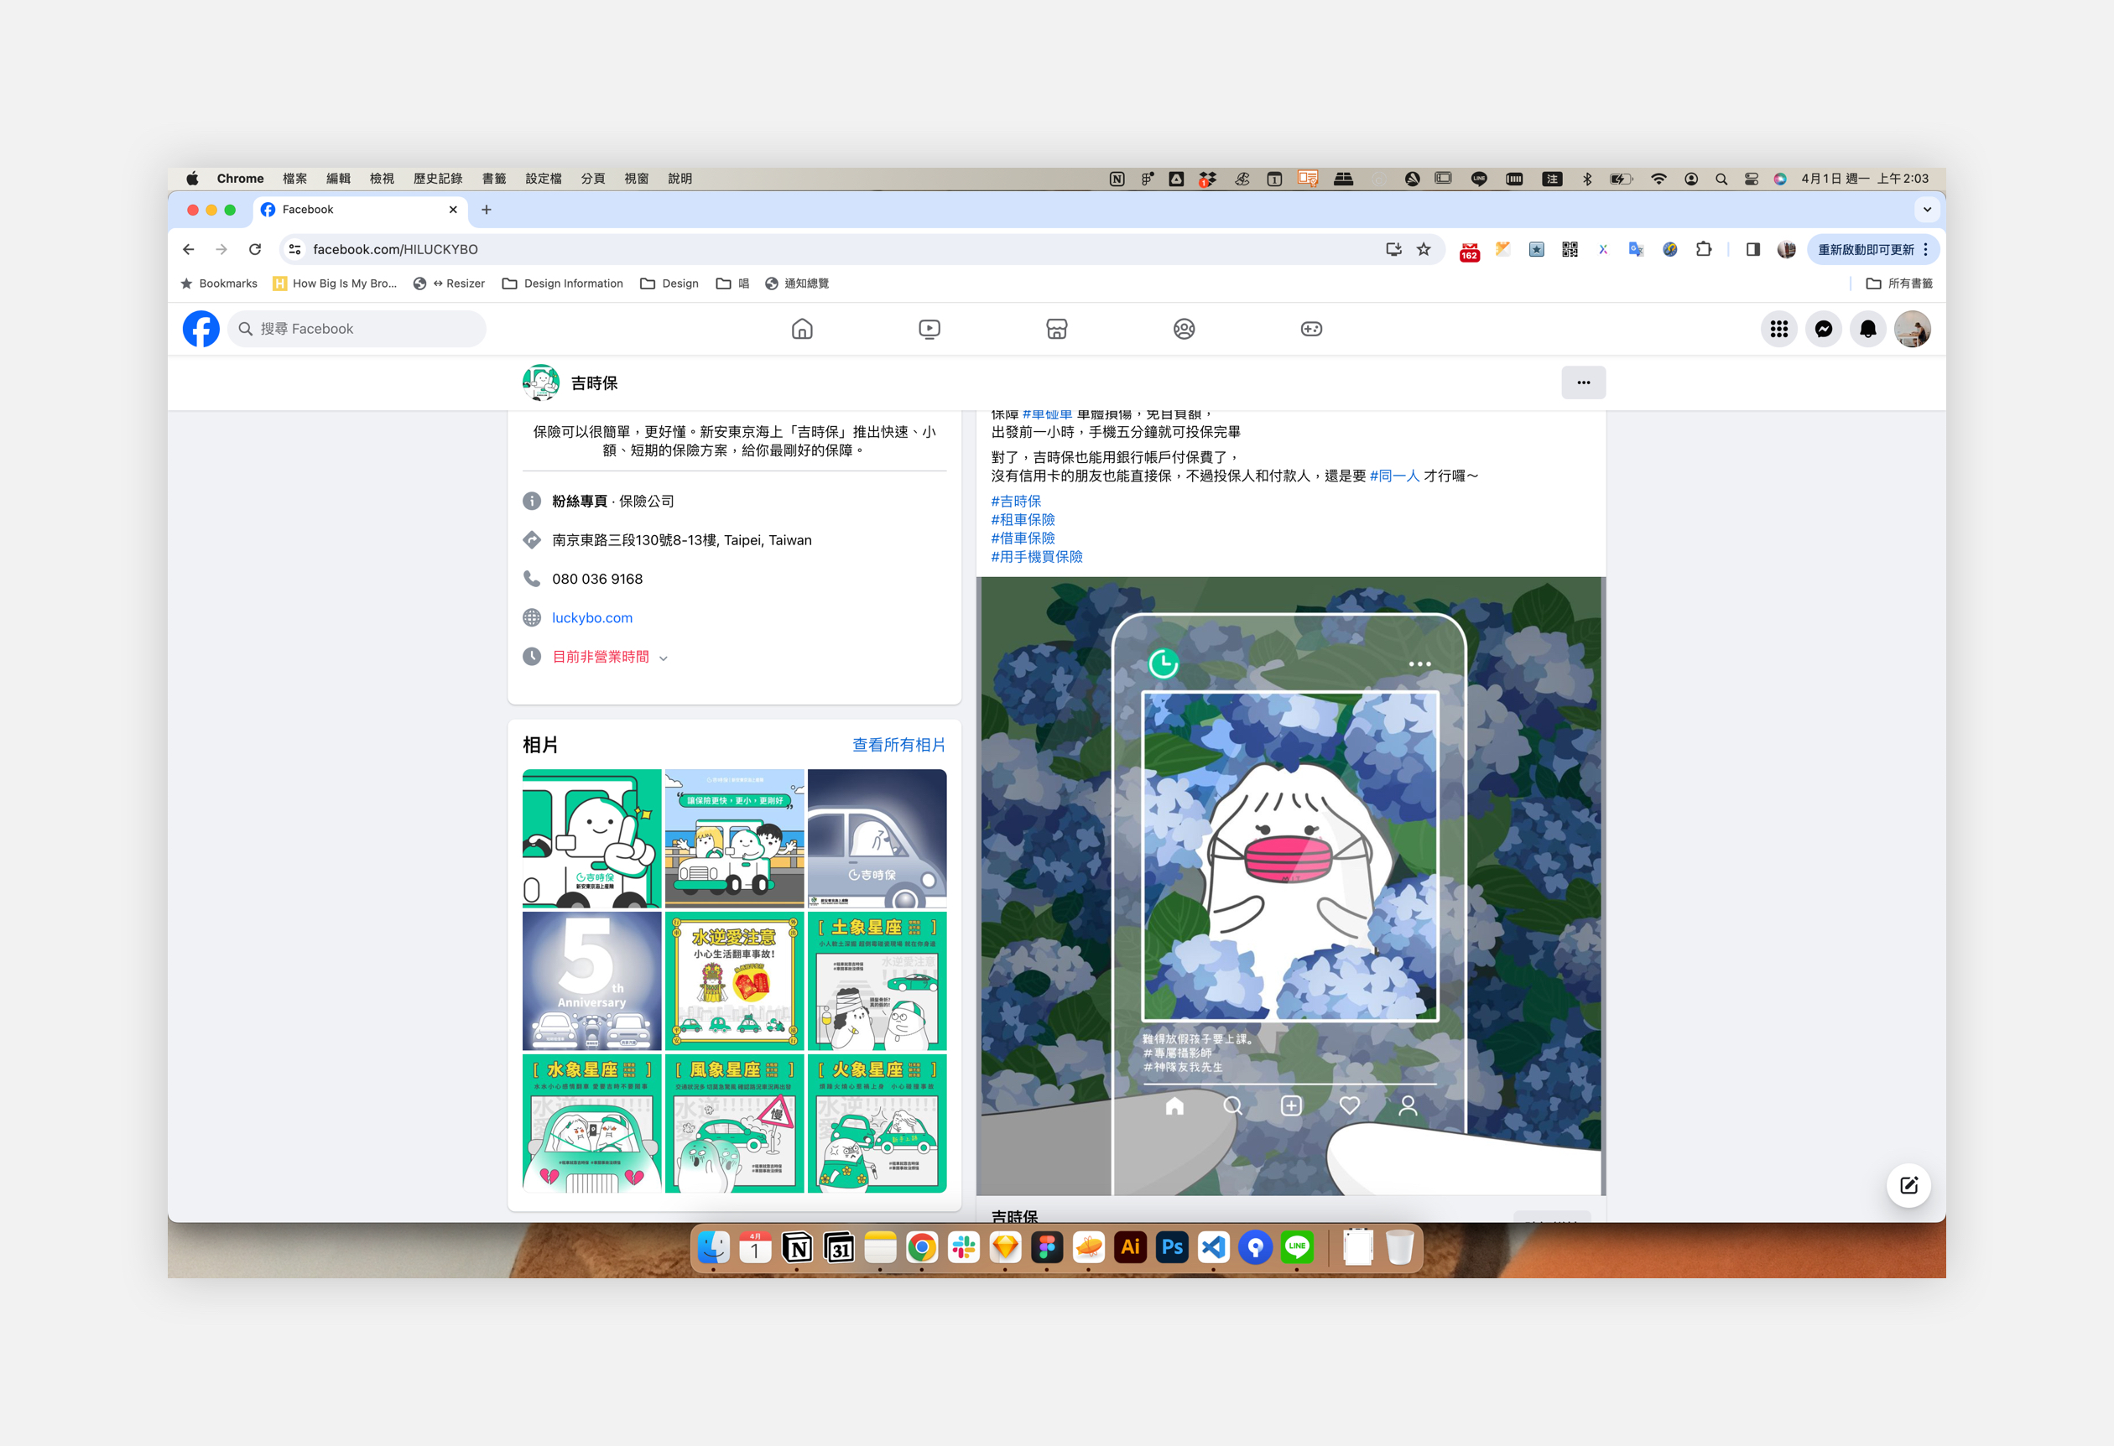Open the Chrome three-dot menu
Image resolution: width=2114 pixels, height=1446 pixels.
click(x=1926, y=249)
